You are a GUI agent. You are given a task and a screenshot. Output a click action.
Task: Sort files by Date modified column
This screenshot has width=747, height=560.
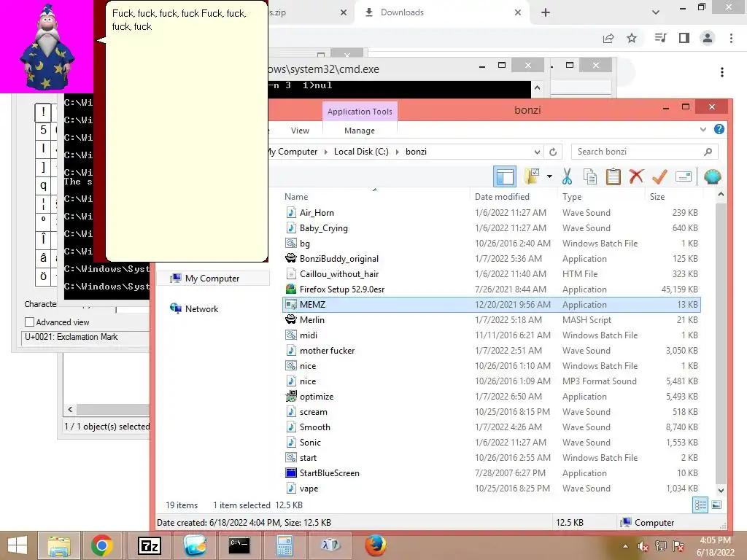[502, 197]
